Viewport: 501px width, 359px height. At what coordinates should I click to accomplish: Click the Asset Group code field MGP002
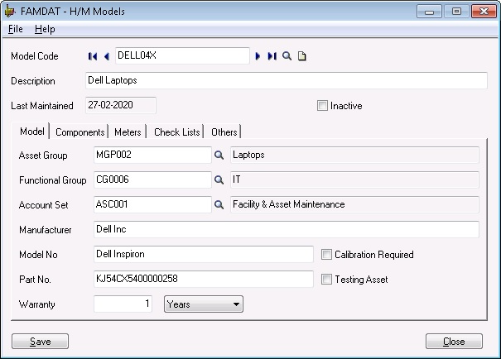(152, 155)
